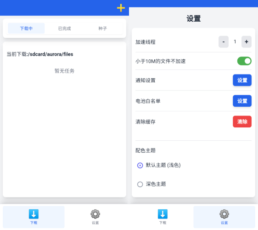
Task: Click the 清除缓存 label
Action: click(x=146, y=122)
